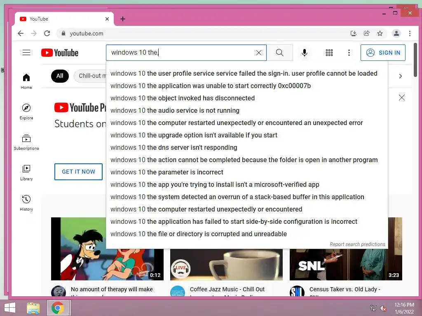Viewport: 422px width, 316px height.
Task: Open the YouTube apps grid
Action: [x=329, y=53]
